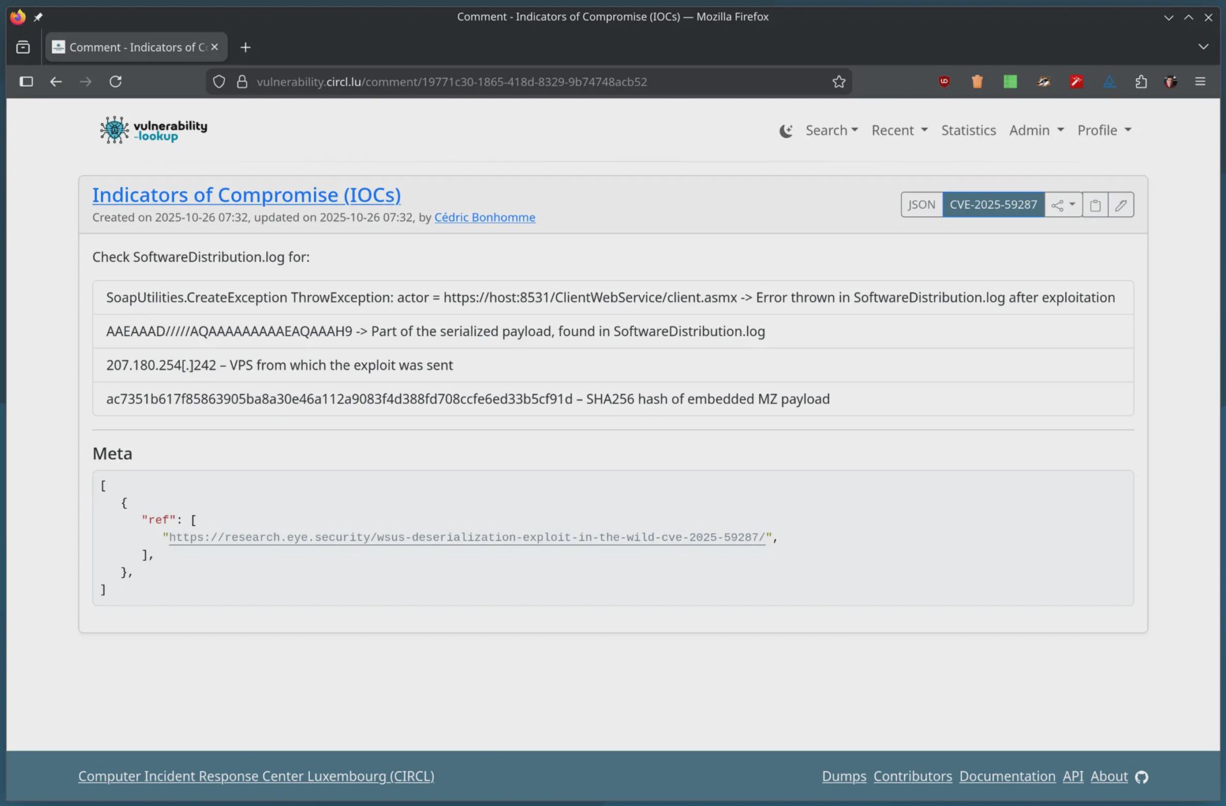
Task: Bookmark page with star icon
Action: coord(839,81)
